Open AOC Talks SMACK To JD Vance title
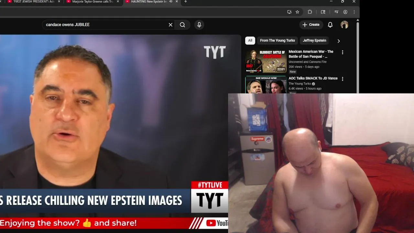 tap(313, 78)
